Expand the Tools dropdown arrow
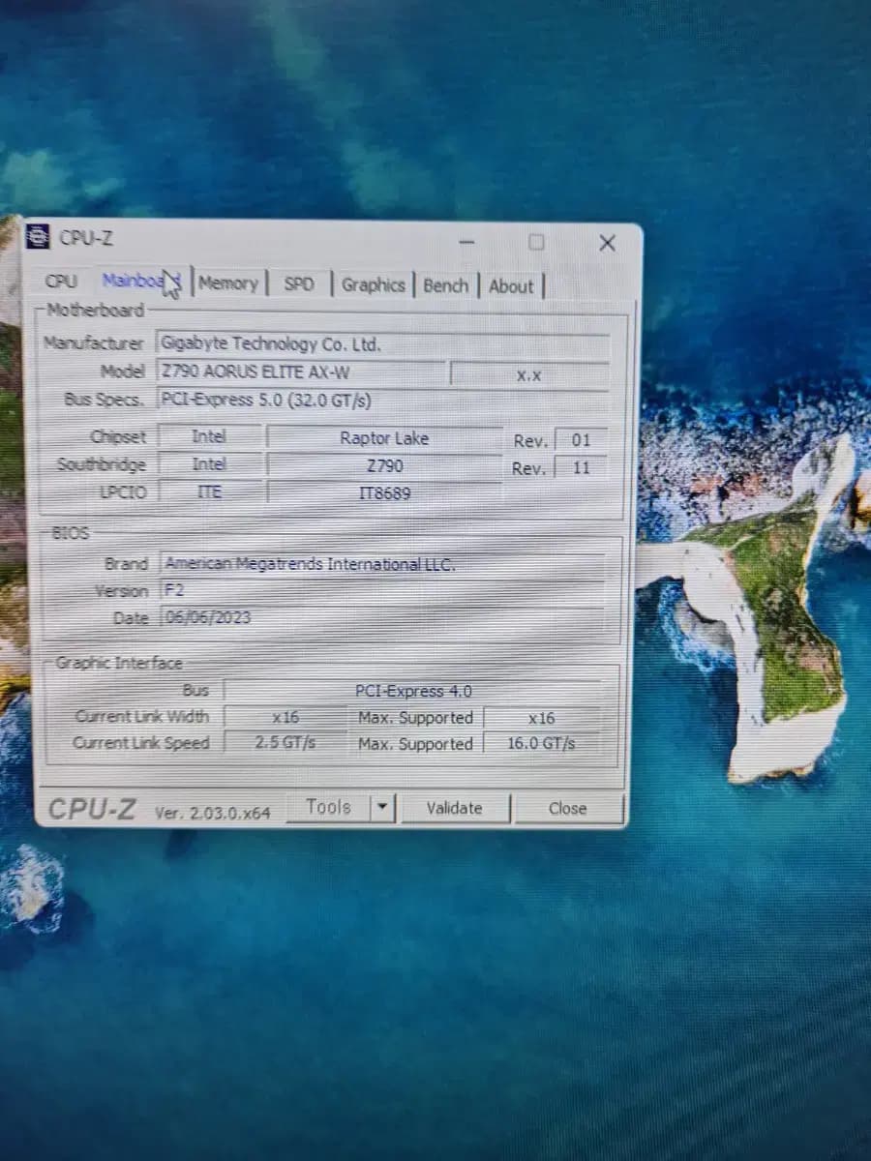 coord(384,808)
